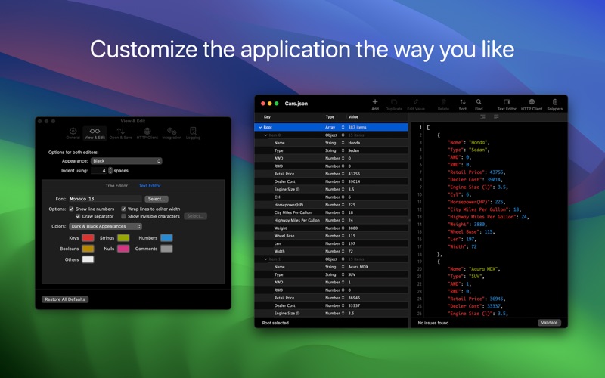The height and width of the screenshot is (378, 605).
Task: Open the HTTP Client toolbar icon
Action: coord(532,102)
